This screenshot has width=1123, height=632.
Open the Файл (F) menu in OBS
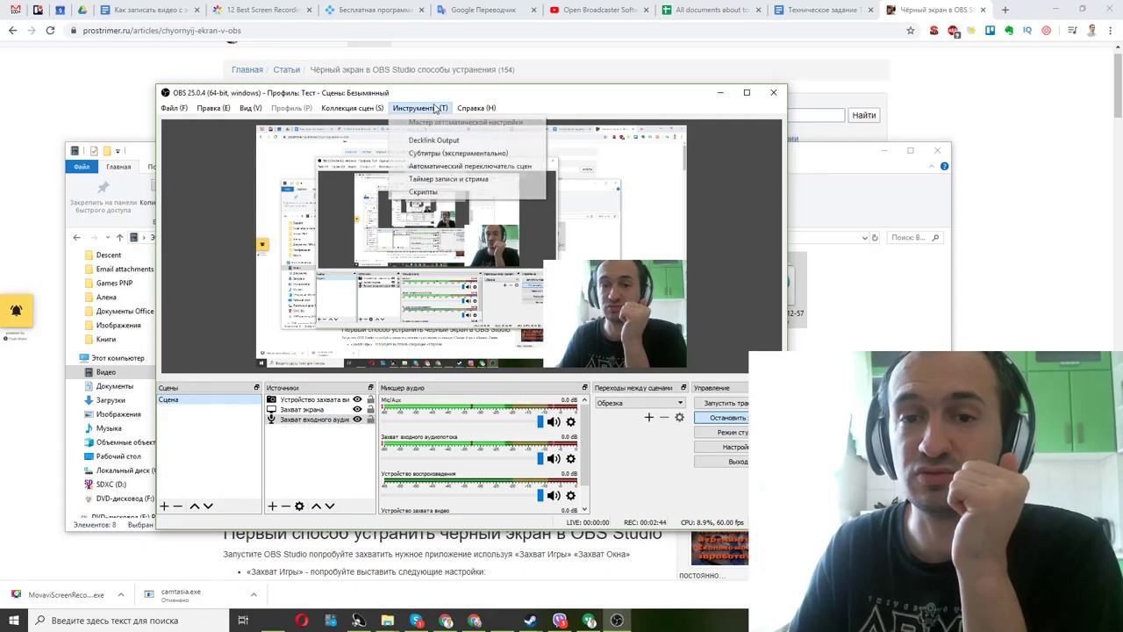pyautogui.click(x=174, y=108)
